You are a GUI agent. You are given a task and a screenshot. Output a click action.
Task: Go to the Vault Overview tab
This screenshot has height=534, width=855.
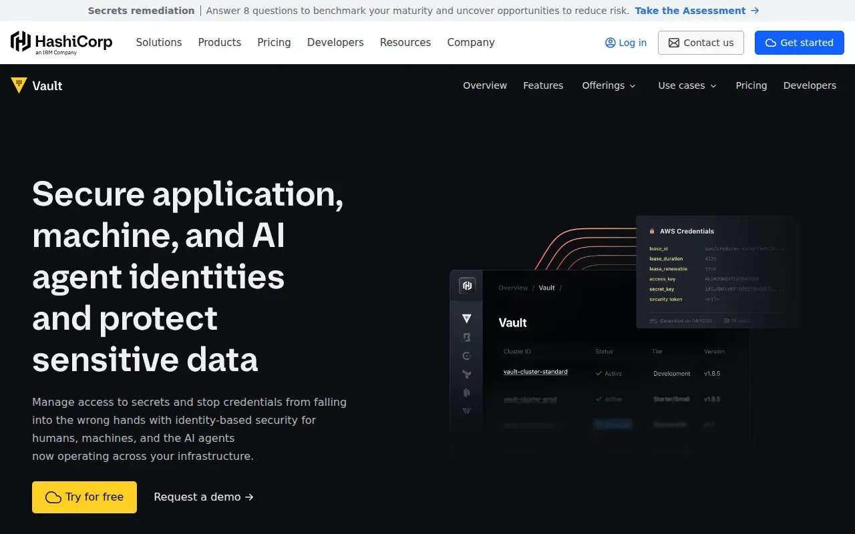[x=485, y=85]
